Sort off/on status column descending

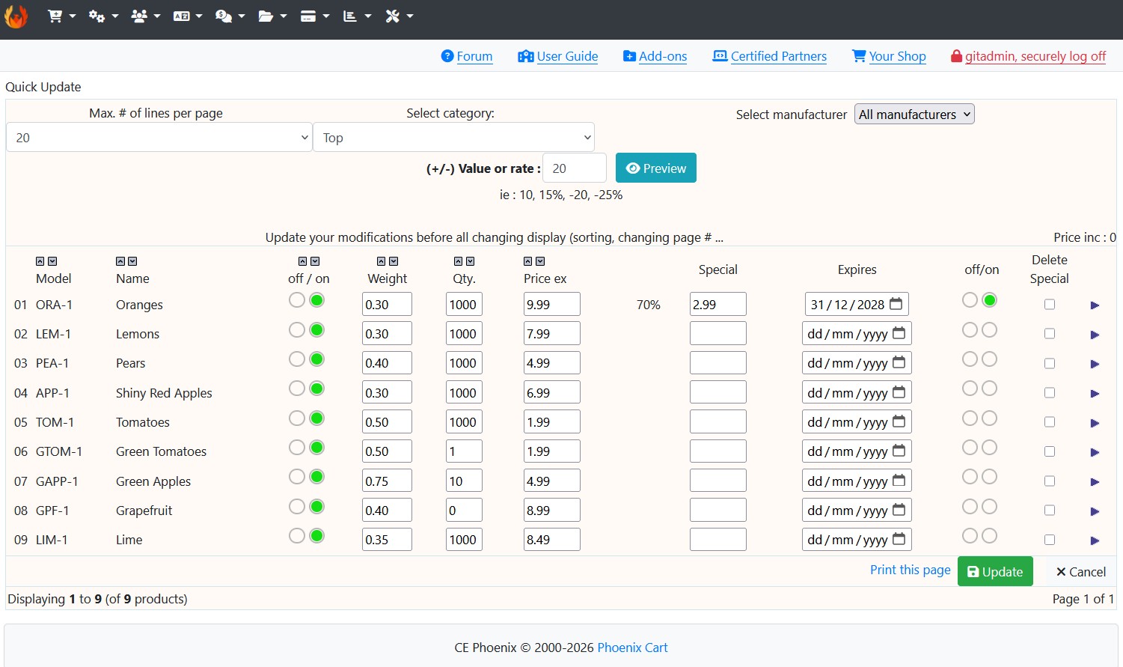pos(315,261)
